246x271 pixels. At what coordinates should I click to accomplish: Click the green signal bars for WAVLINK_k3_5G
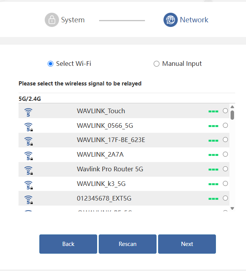(213, 184)
